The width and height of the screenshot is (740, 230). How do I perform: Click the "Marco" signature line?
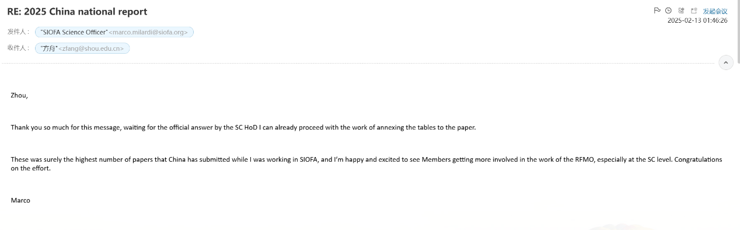pyautogui.click(x=20, y=200)
